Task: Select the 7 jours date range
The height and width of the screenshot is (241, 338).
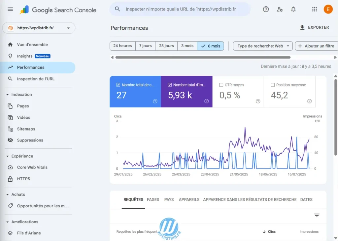Action: tap(145, 46)
